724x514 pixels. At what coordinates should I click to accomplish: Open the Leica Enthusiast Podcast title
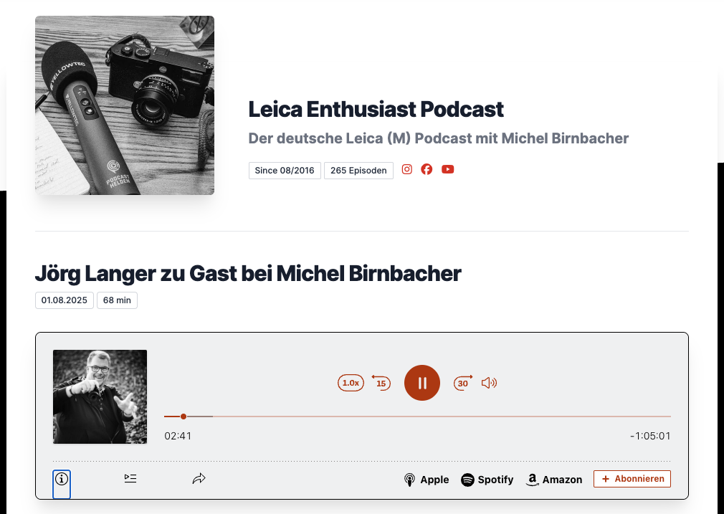pyautogui.click(x=376, y=110)
